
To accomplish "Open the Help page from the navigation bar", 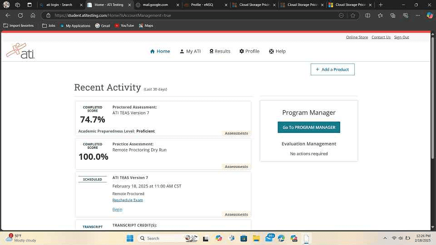I will point(277,51).
